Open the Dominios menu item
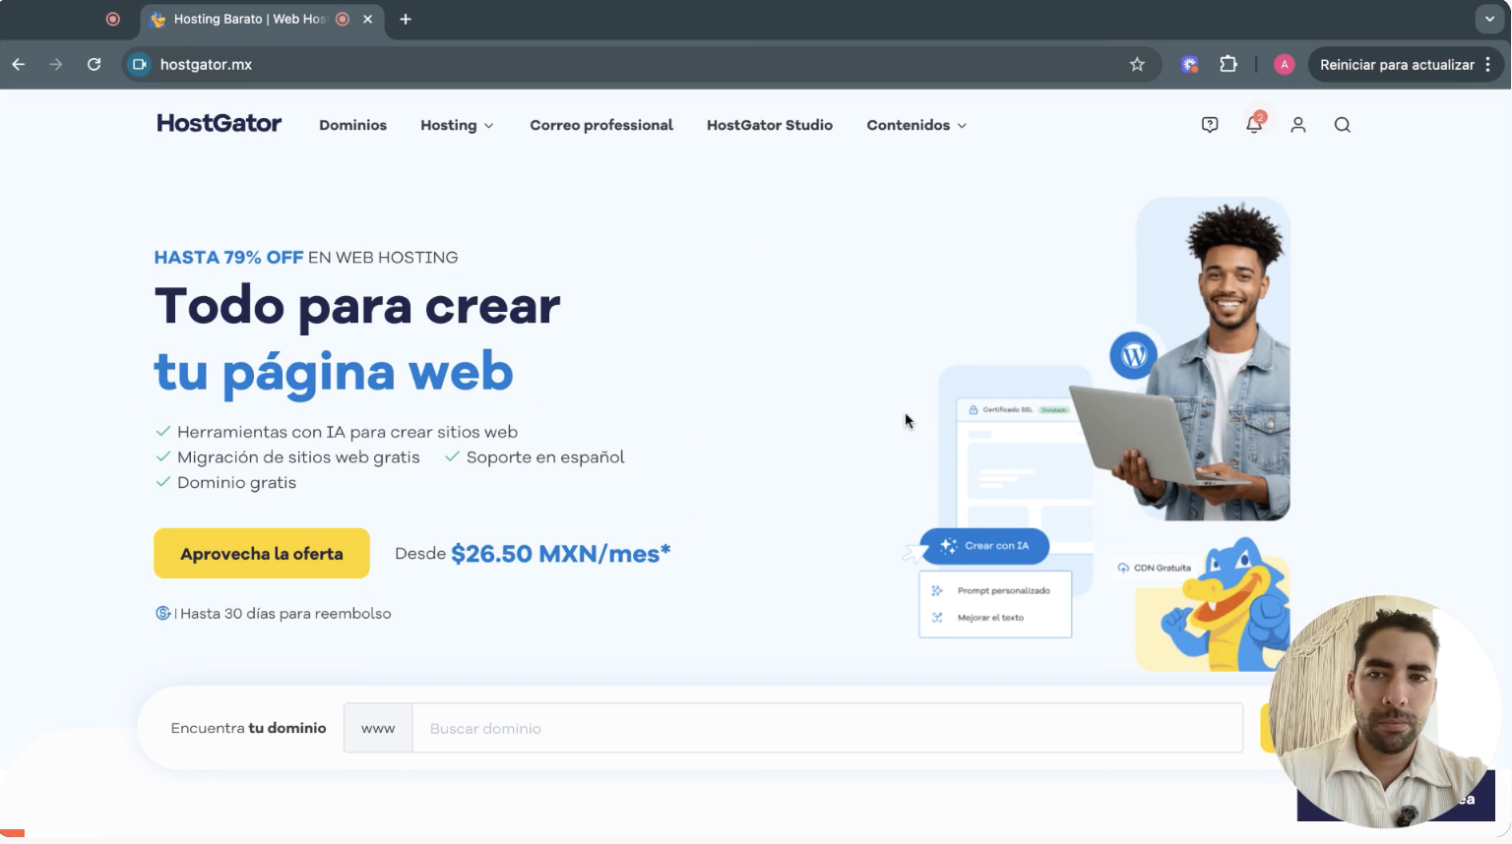1512x844 pixels. coord(352,125)
